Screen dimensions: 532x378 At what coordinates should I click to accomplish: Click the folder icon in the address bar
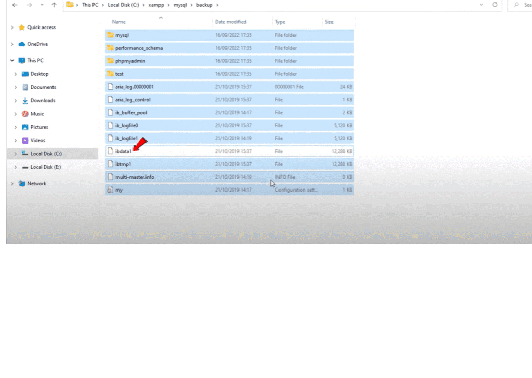[70, 4]
